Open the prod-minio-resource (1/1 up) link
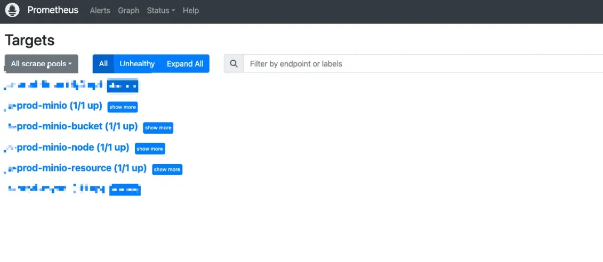Viewport: 603px width, 262px height. [x=81, y=168]
